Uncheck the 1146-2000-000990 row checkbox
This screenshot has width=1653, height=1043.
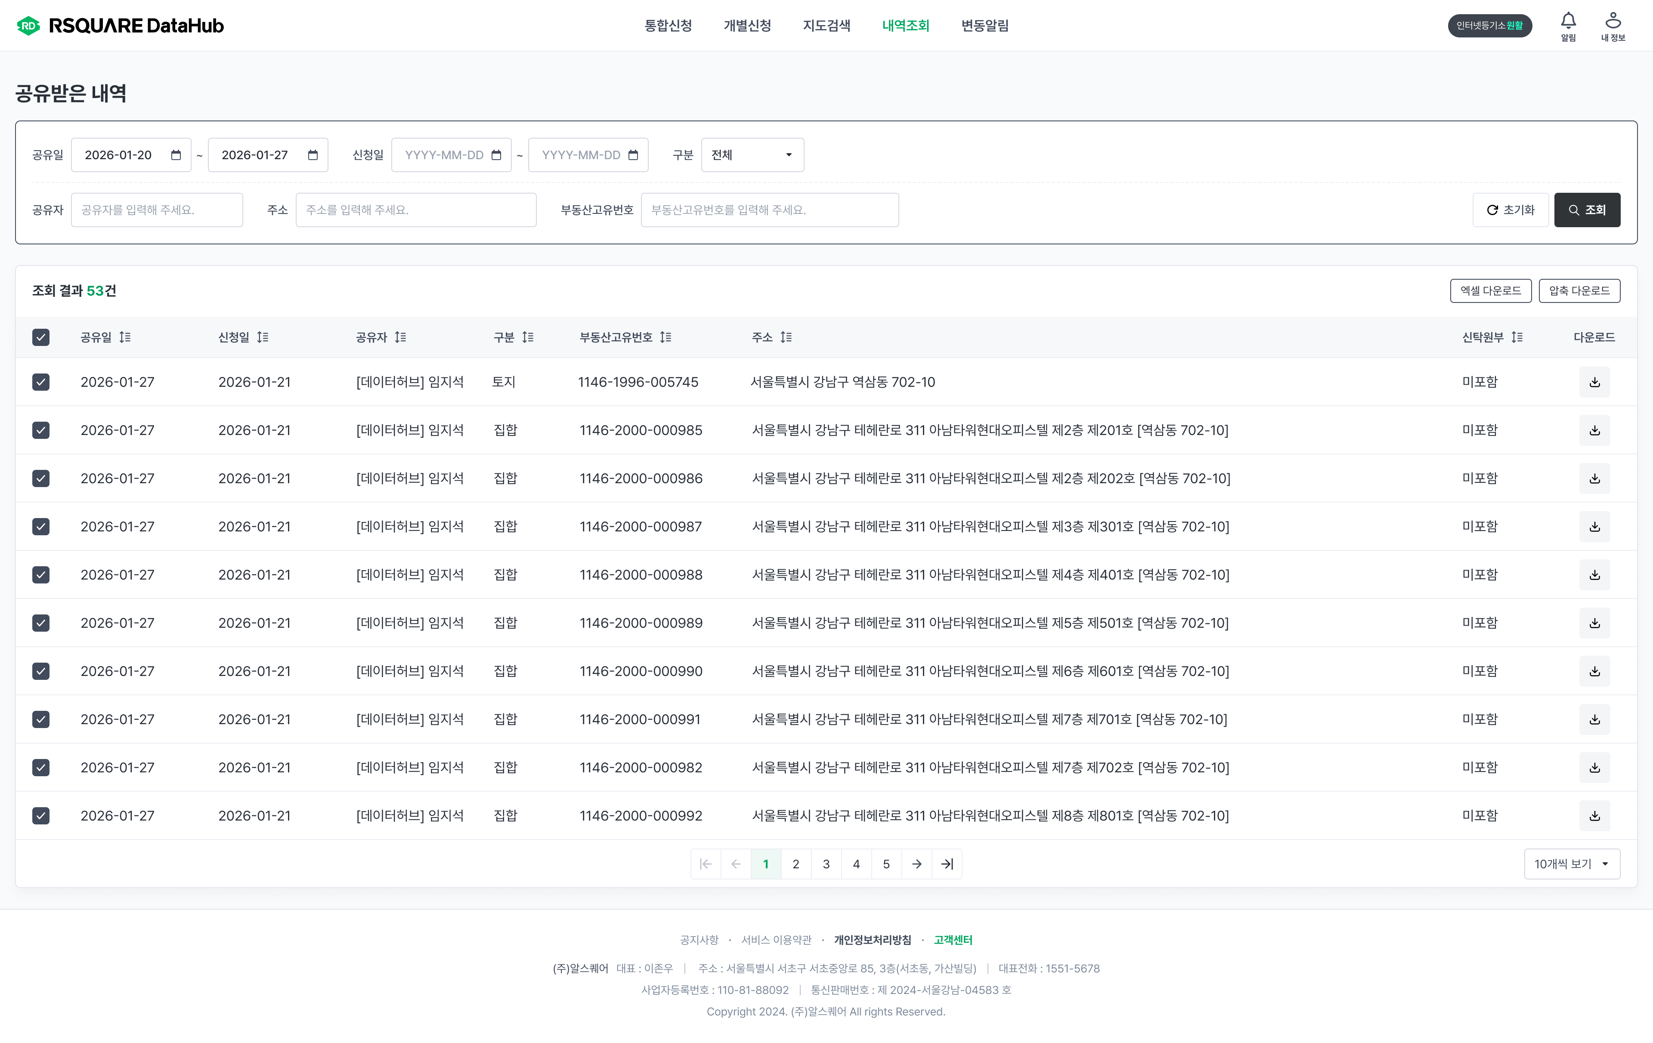pos(40,671)
